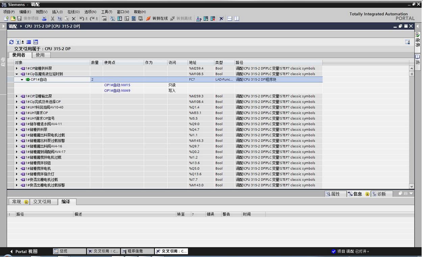
Task: Click the Cut scissors icon
Action: click(x=52, y=19)
